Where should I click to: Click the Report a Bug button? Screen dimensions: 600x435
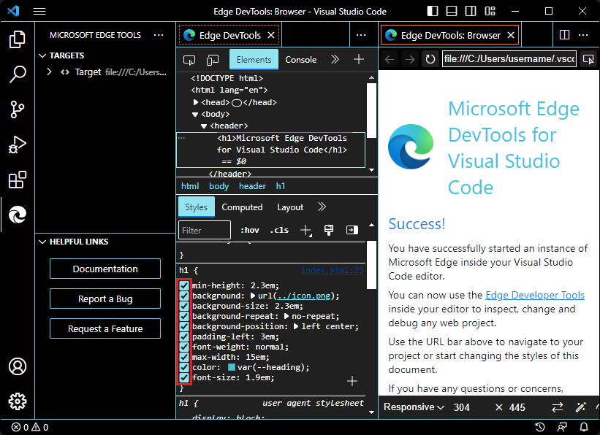point(105,299)
